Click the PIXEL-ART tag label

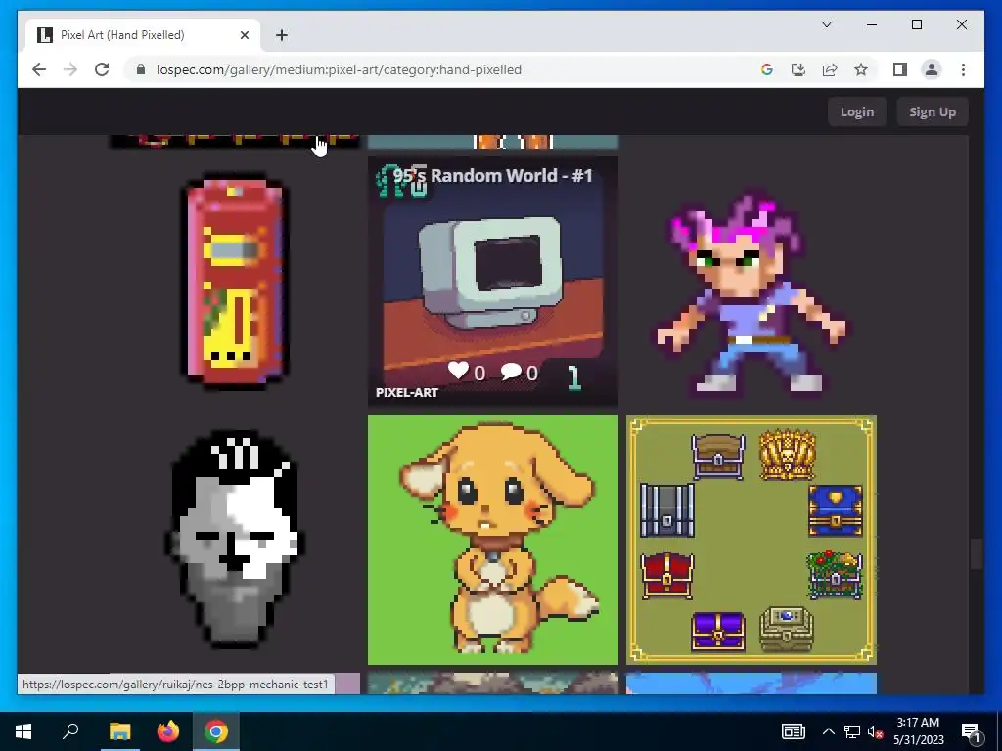[x=406, y=393]
